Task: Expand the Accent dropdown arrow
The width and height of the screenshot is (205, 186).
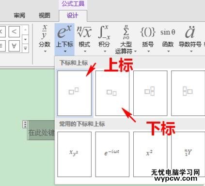Action: [x=191, y=51]
